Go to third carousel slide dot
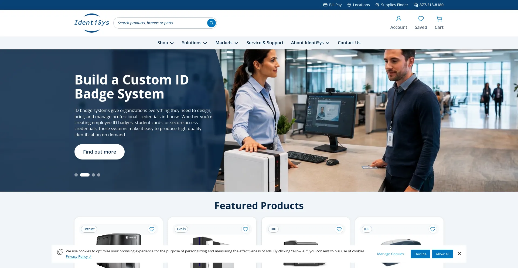Viewport: 518px width, 268px height. 93,175
